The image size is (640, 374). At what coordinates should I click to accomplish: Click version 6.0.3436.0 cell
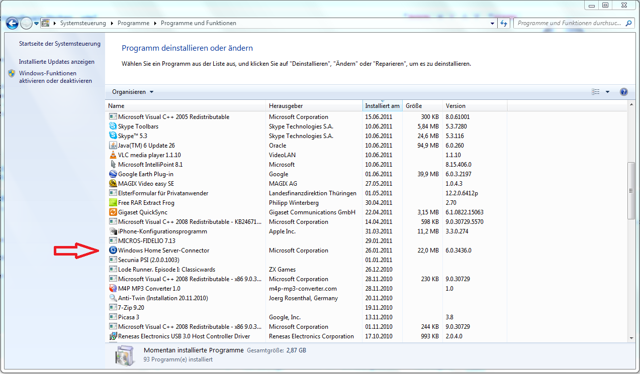pyautogui.click(x=459, y=251)
